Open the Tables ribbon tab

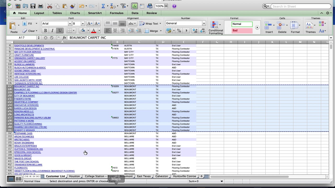click(57, 13)
